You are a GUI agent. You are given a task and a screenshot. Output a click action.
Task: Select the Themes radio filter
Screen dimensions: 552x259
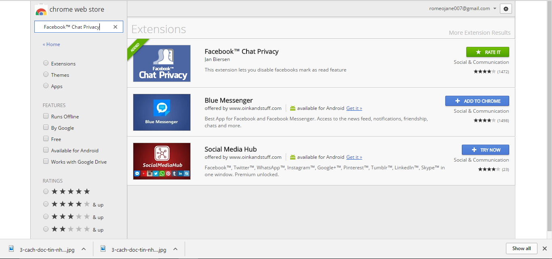pyautogui.click(x=46, y=75)
